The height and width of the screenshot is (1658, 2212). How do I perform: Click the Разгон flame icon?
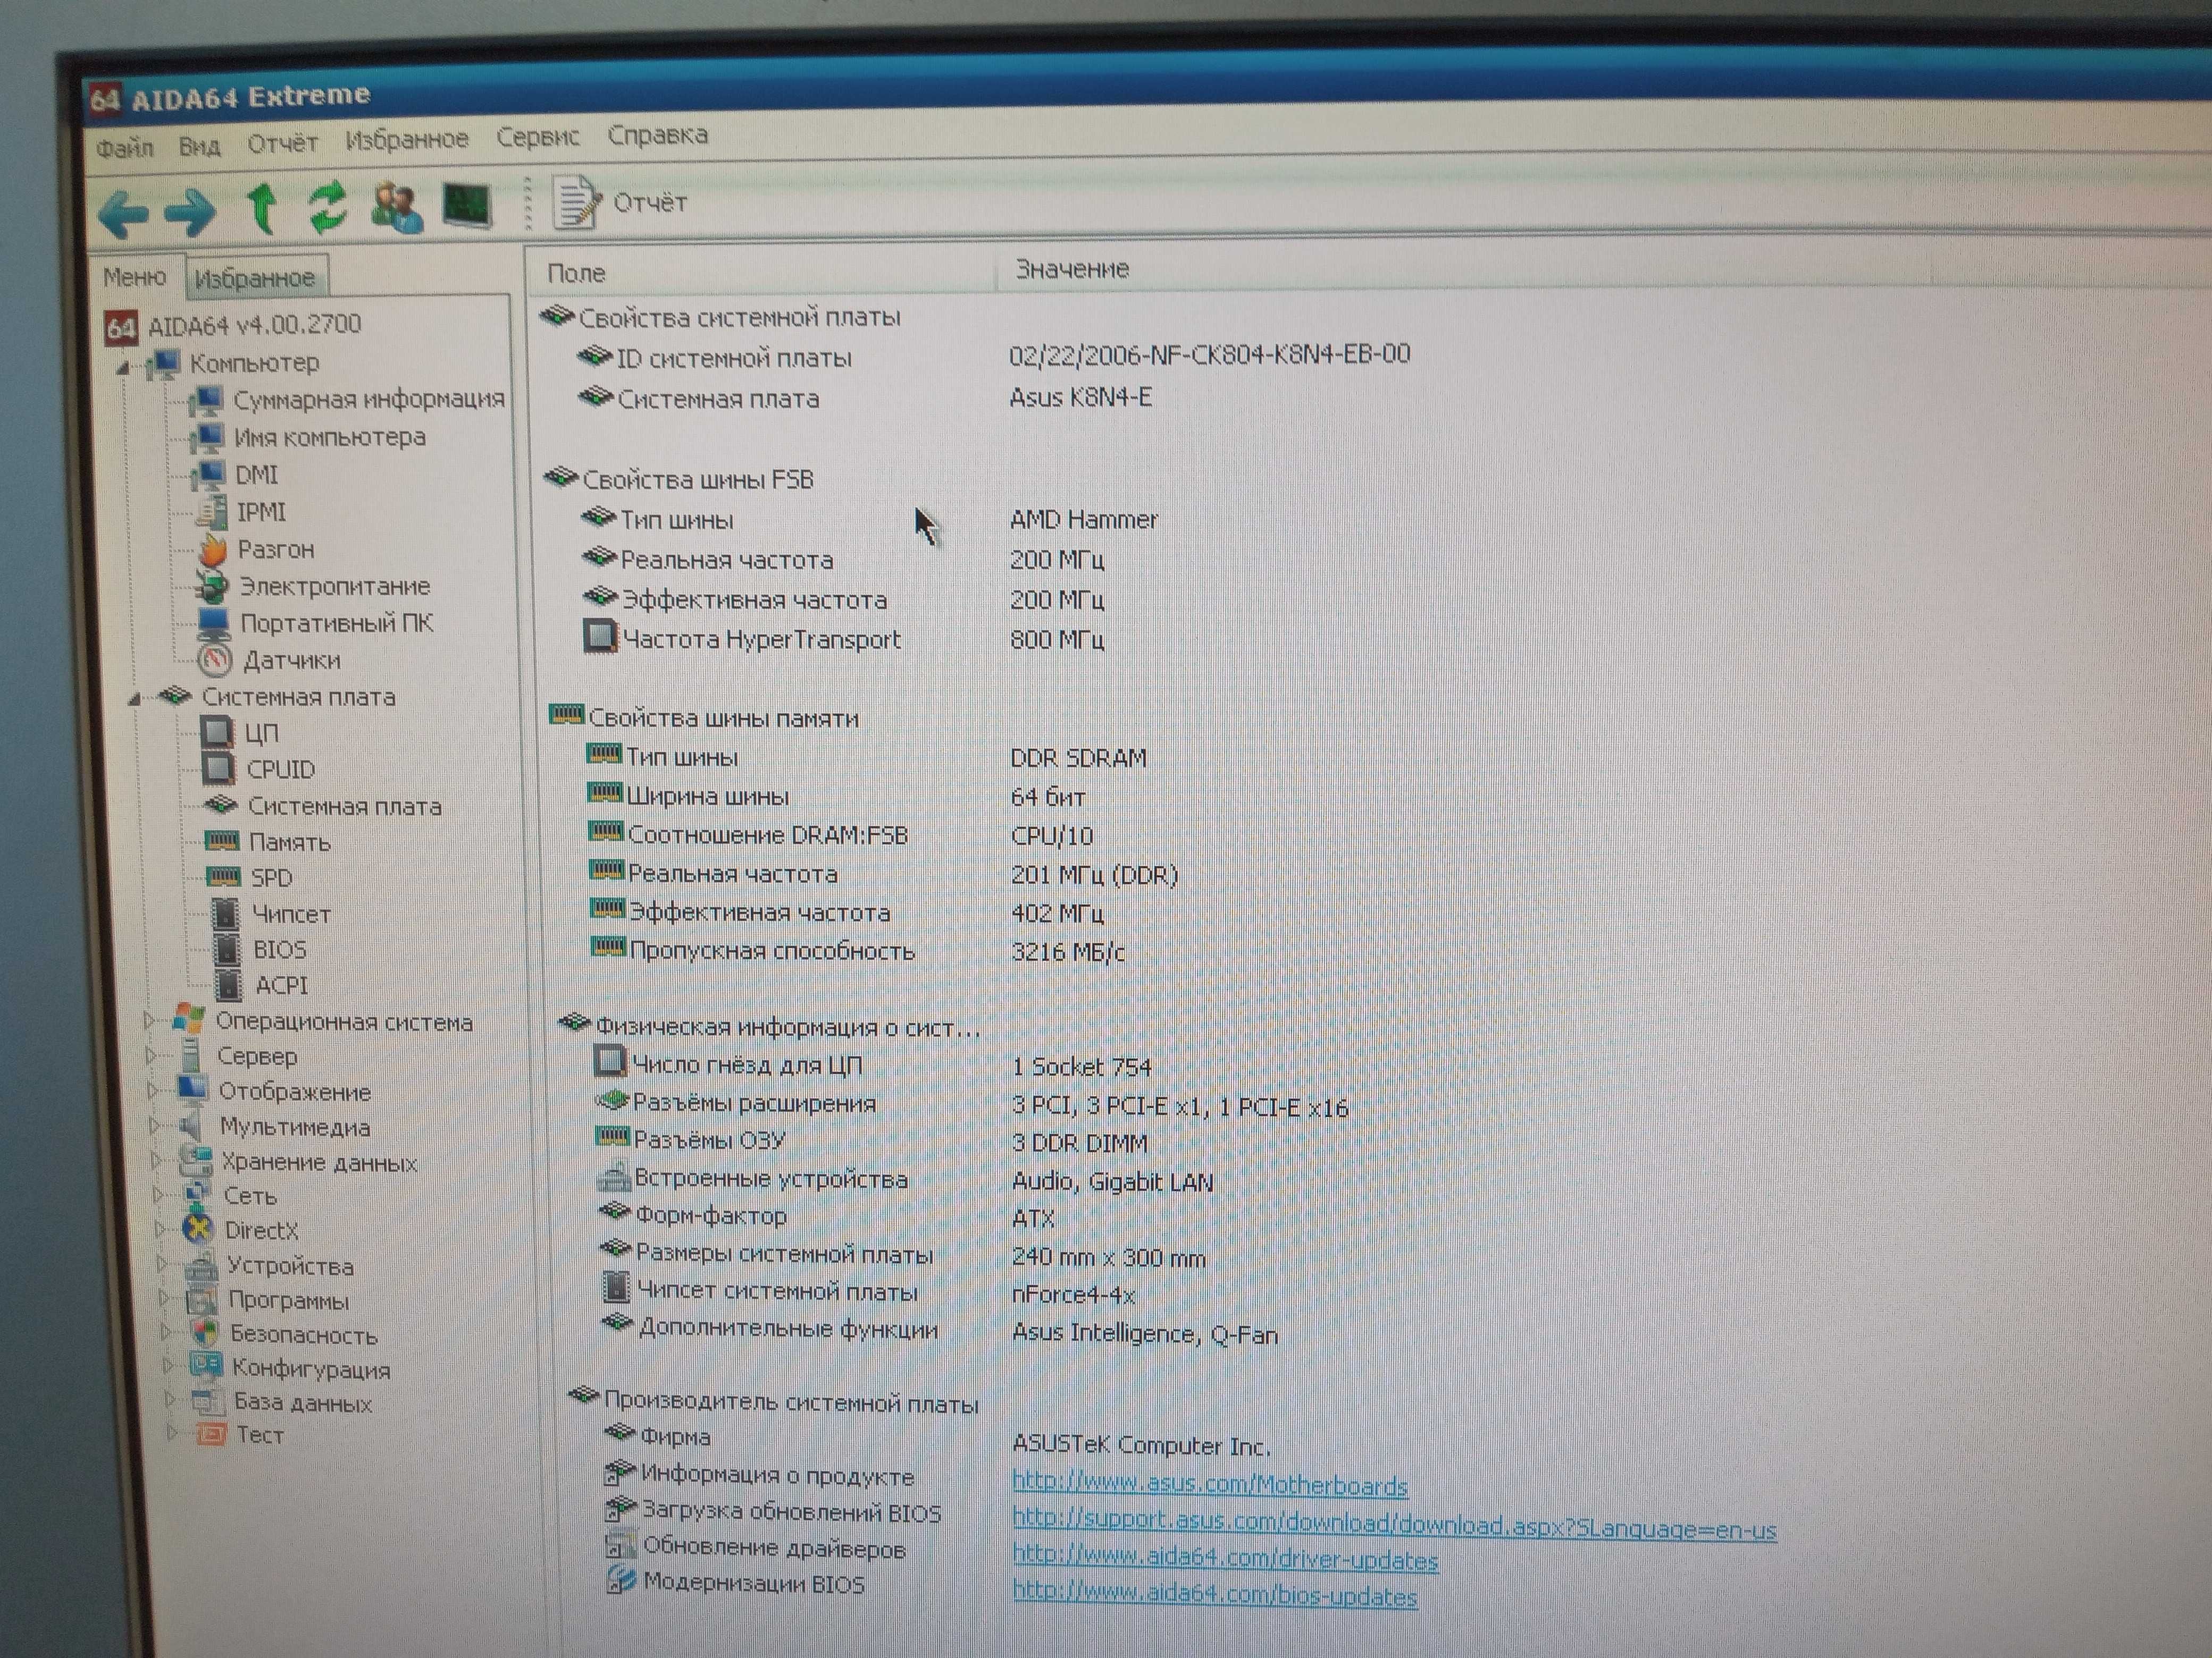click(212, 549)
